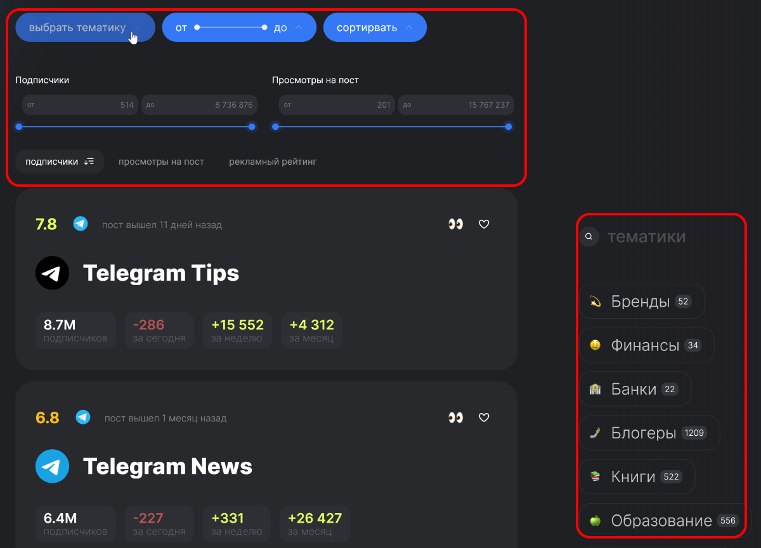
Task: Click the subscribers 'от' input showing 514
Action: (x=80, y=105)
